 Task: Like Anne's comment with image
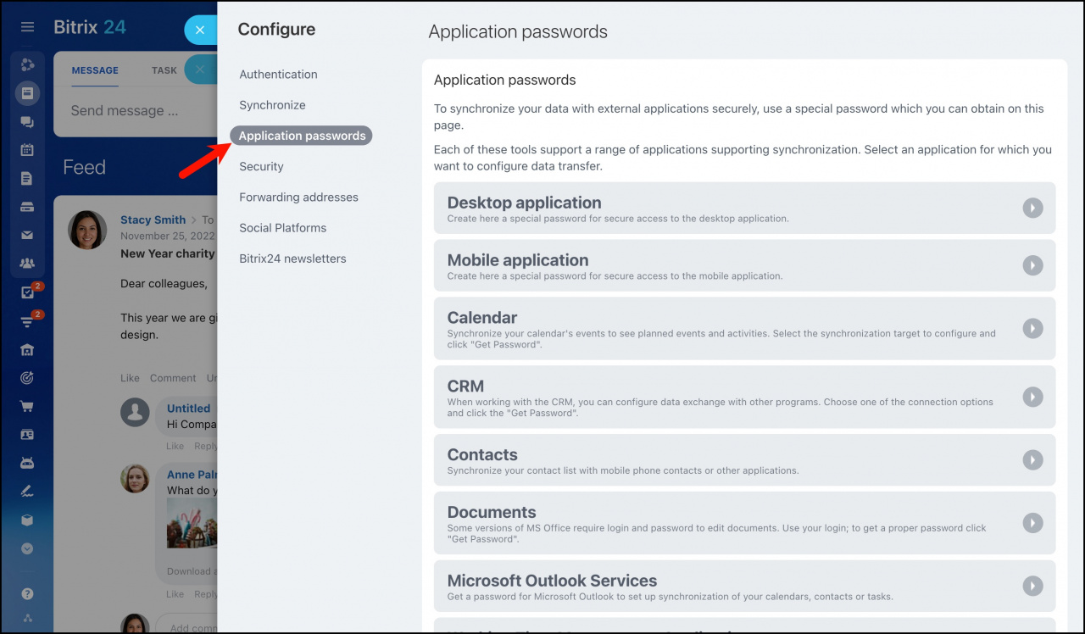(175, 594)
